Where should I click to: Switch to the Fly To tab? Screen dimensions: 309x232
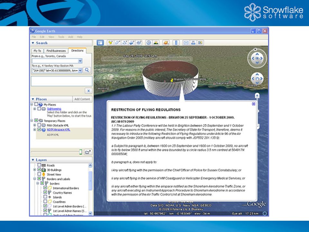click(37, 51)
